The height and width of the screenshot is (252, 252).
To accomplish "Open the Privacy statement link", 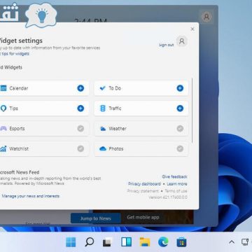I will pos(143,191).
